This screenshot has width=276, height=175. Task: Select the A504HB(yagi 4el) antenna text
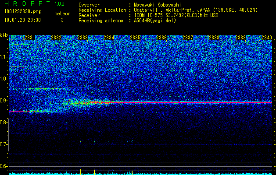point(155,21)
